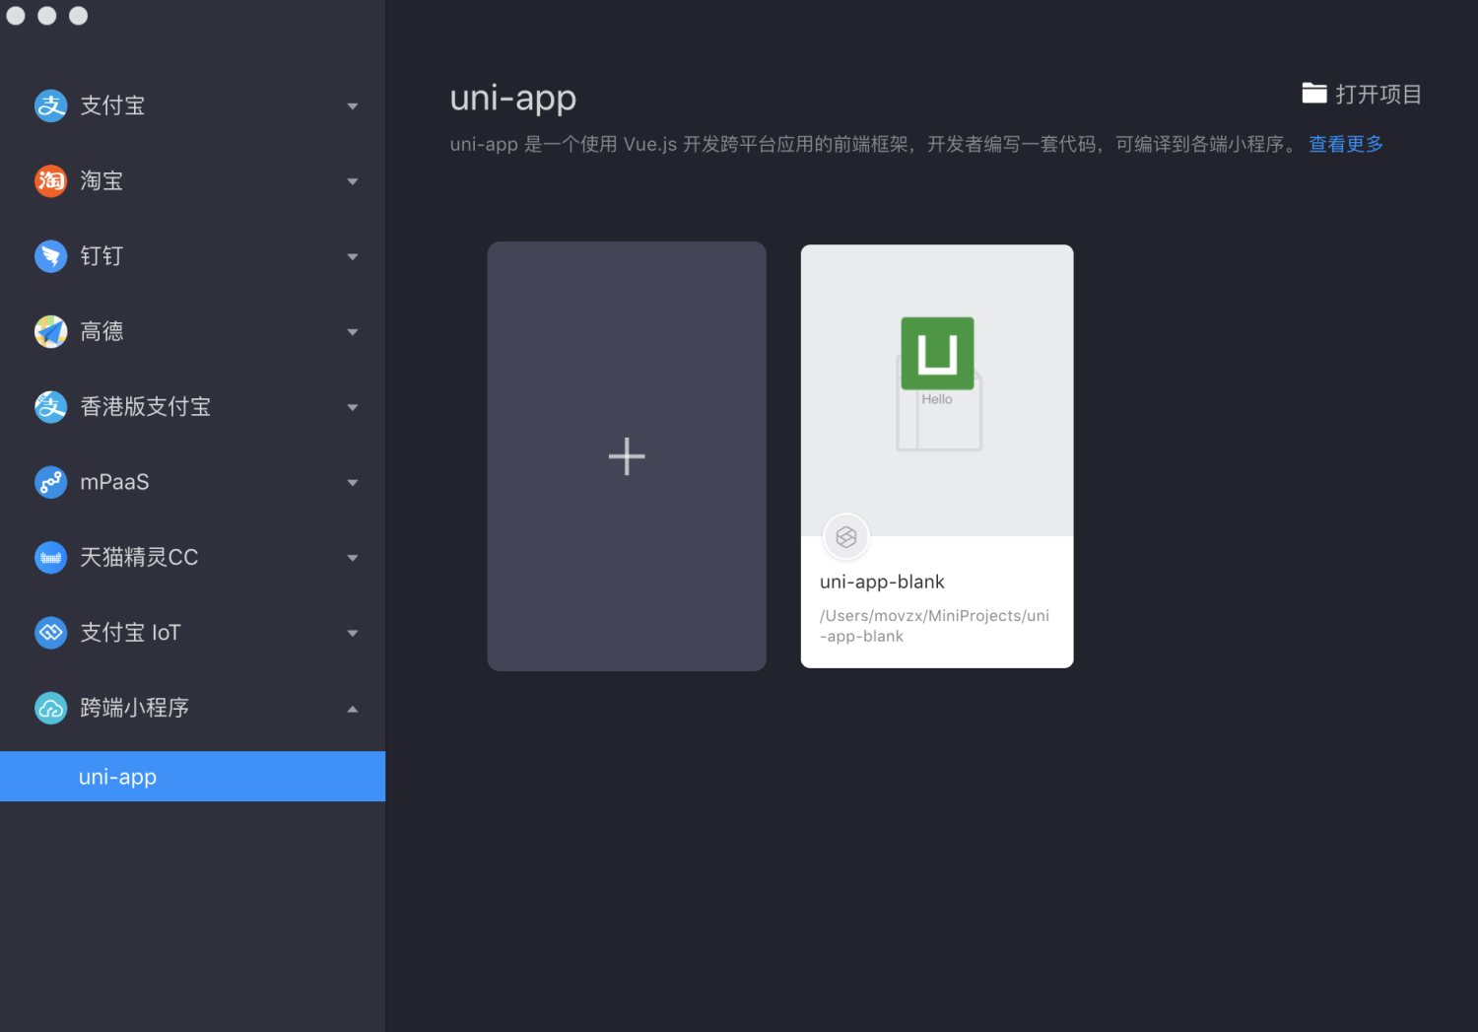Click the orange Taobao (淘宝) icon
1478x1032 pixels.
(50, 180)
